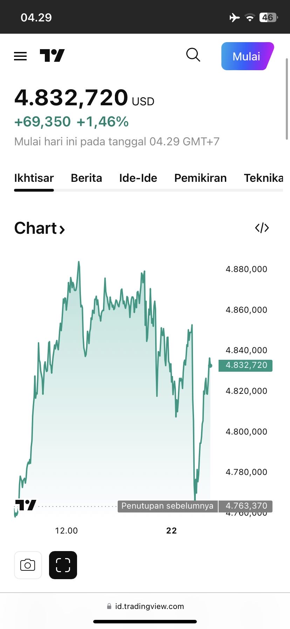Click the TradingView watermark on chart
The height and width of the screenshot is (629, 290).
[x=26, y=505]
